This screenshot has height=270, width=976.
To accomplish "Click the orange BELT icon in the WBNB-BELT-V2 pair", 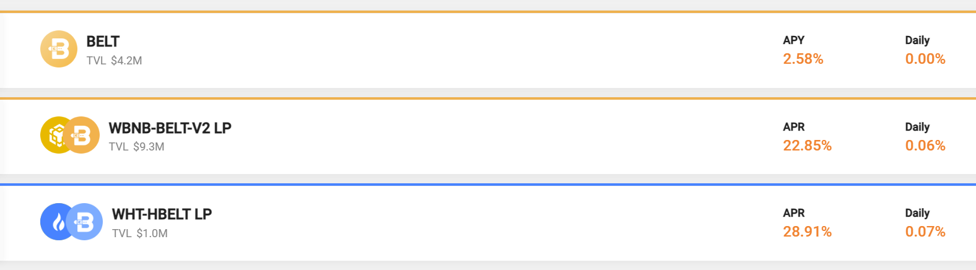I will tap(83, 135).
